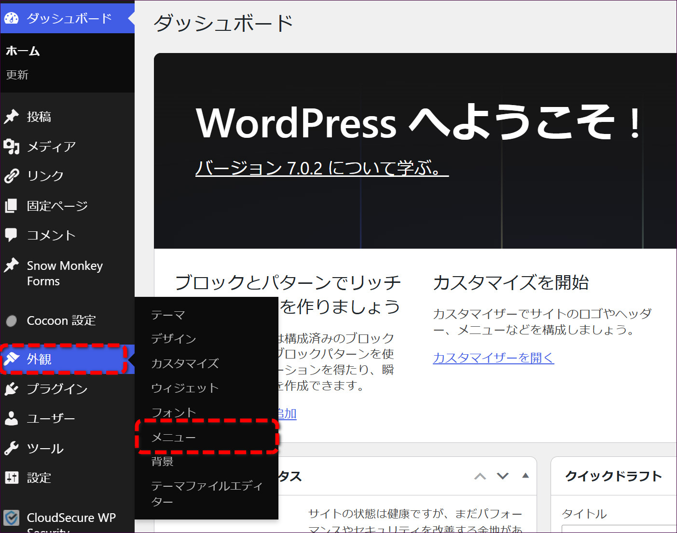Click the gray circle icon beside Cocoon 設定

(11, 320)
